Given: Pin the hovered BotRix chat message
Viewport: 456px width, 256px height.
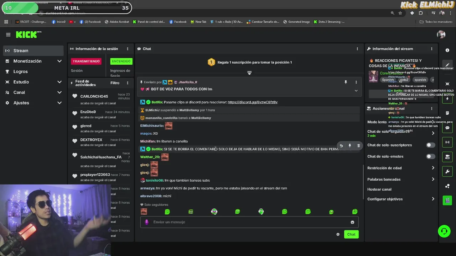Looking at the screenshot, I should (350, 146).
